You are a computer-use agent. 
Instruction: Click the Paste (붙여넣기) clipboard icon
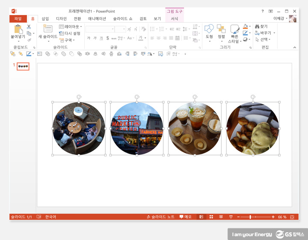pos(18,29)
